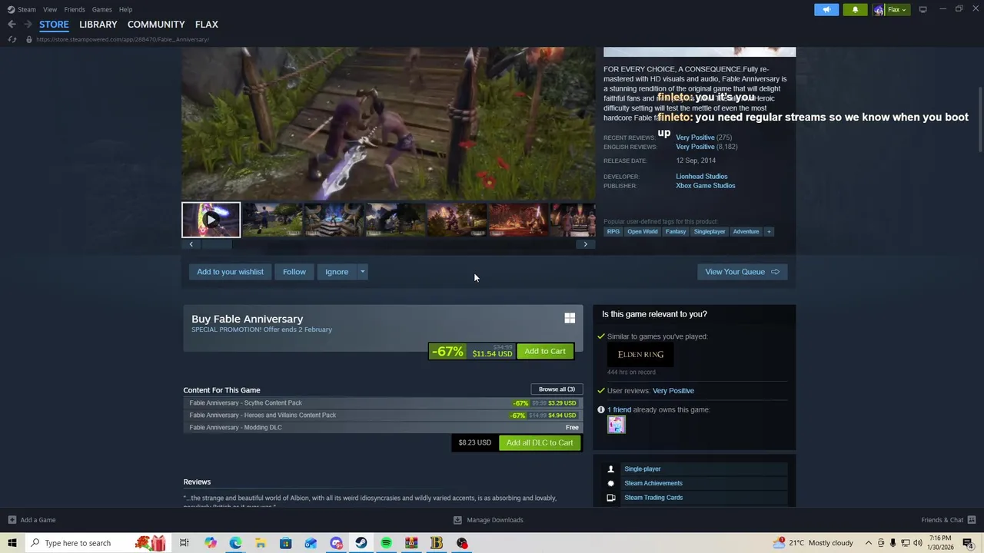
Task: Follow Fable Anniversary
Action: [x=294, y=272]
